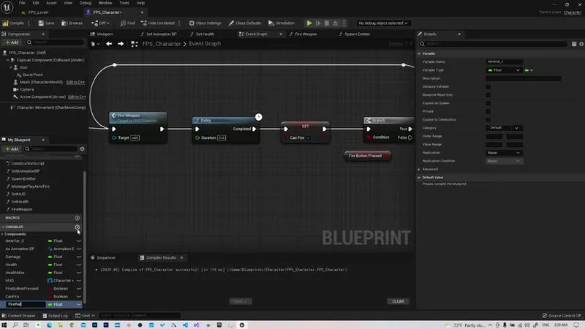This screenshot has width=585, height=329.
Task: Add a new macro with plus icon
Action: (x=78, y=218)
